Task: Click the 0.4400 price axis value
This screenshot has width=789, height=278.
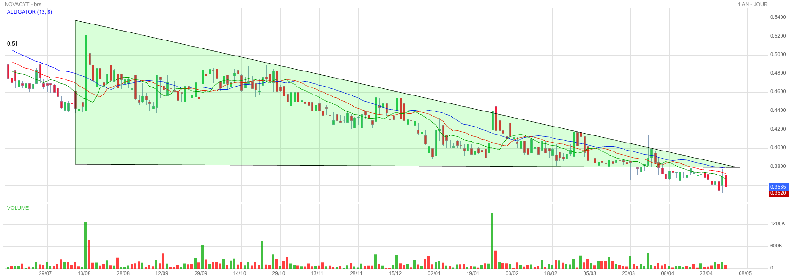Action: pyautogui.click(x=778, y=110)
